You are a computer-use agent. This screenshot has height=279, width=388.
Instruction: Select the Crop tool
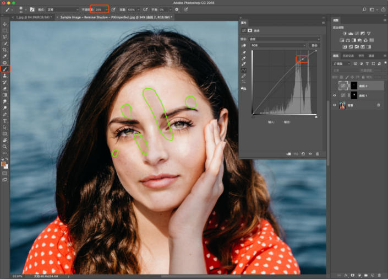[x=5, y=50]
